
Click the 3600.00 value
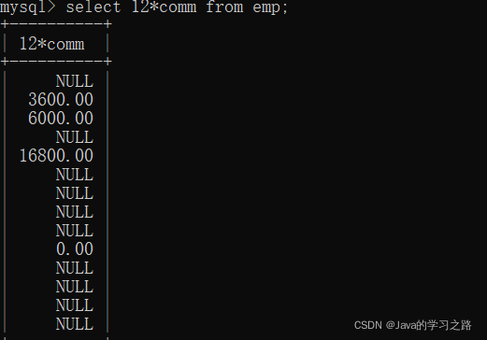(x=61, y=100)
